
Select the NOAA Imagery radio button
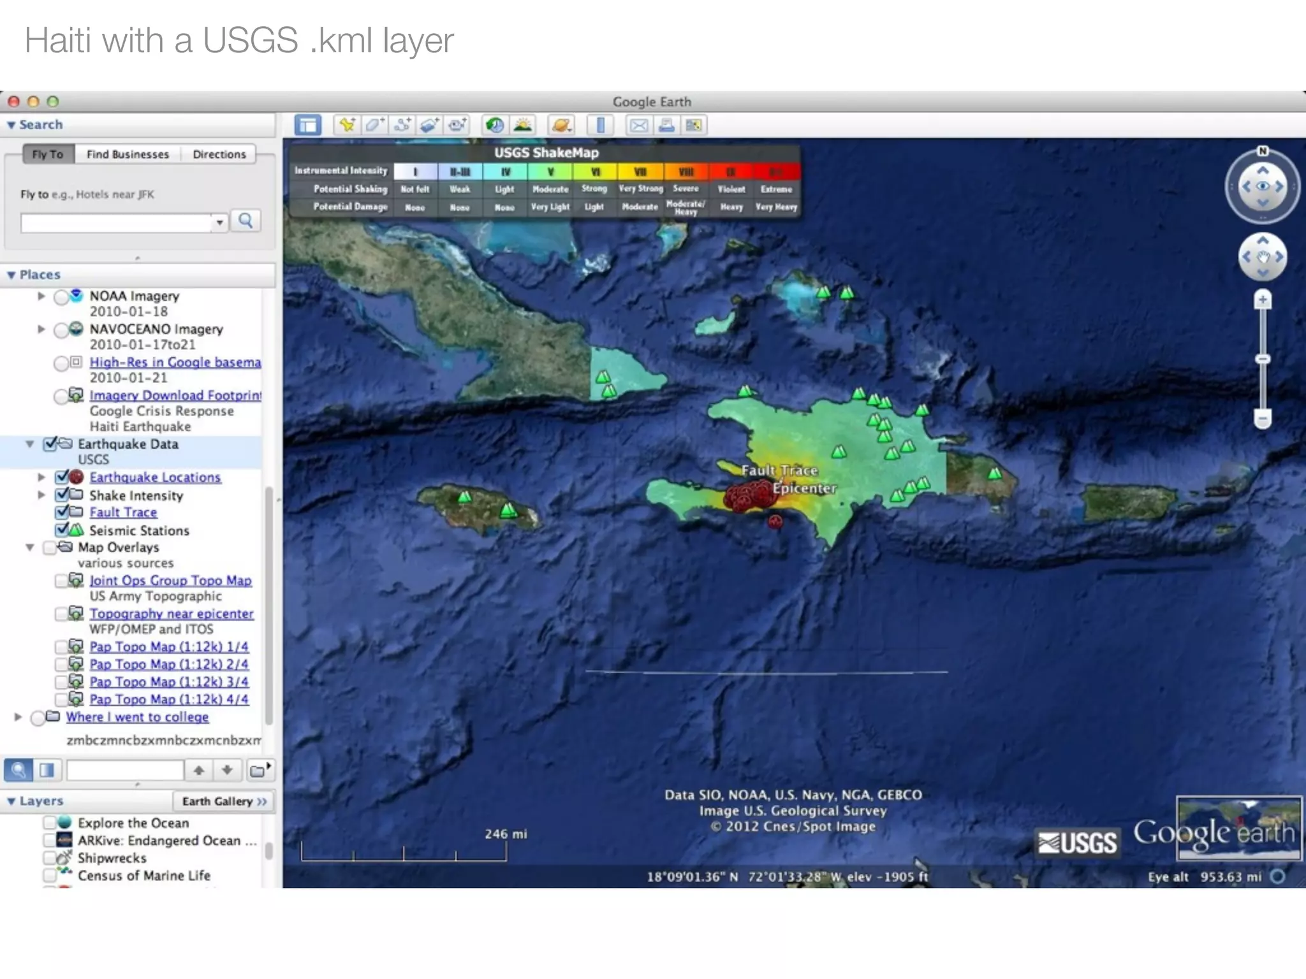pos(61,297)
